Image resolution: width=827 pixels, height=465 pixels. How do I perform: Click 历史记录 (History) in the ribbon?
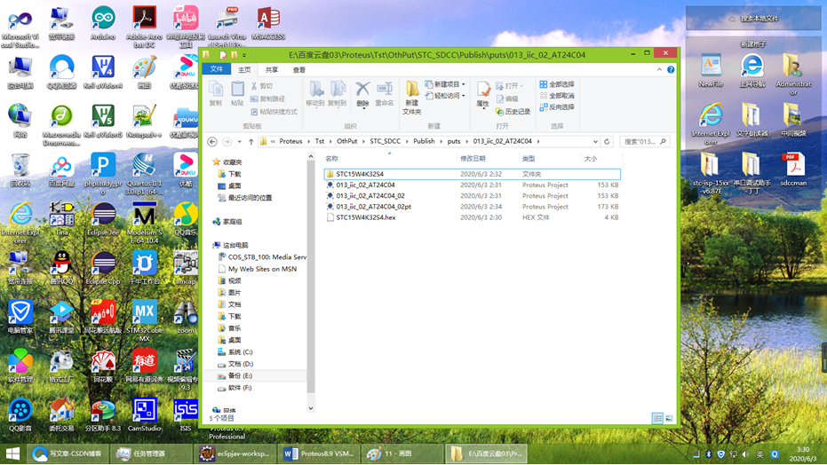click(513, 112)
